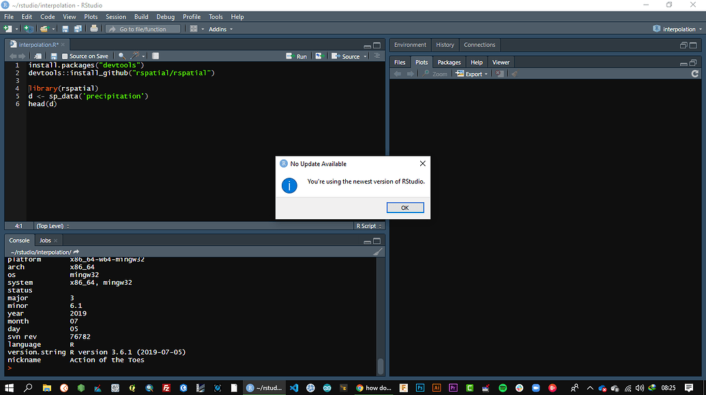Re-run the previous code region
706x395 pixels.
coord(320,56)
